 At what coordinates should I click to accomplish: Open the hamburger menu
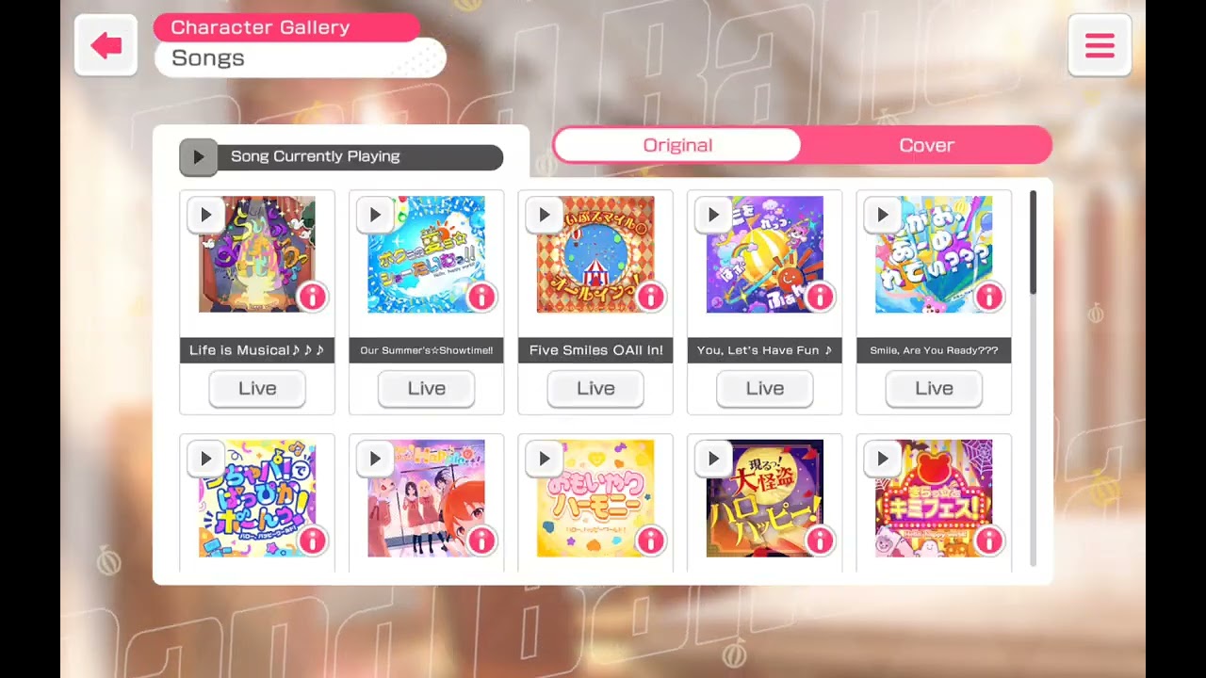[1100, 45]
